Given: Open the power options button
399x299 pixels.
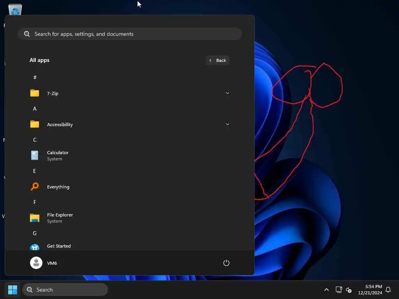Looking at the screenshot, I should click(226, 263).
